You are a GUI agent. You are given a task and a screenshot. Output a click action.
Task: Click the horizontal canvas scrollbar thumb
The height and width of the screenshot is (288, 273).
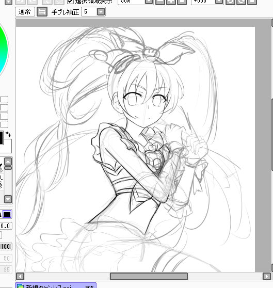[x=149, y=276]
